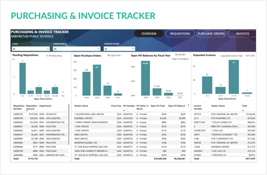Select 6-10 days bar in Unposted Invoices
This screenshot has width=267, height=175.
point(220,90)
